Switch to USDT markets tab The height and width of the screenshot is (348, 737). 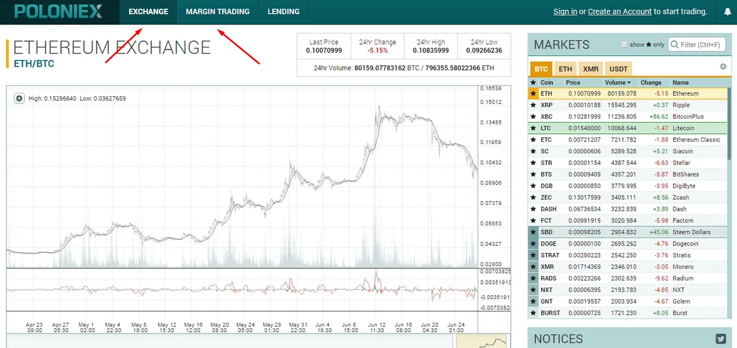click(618, 69)
